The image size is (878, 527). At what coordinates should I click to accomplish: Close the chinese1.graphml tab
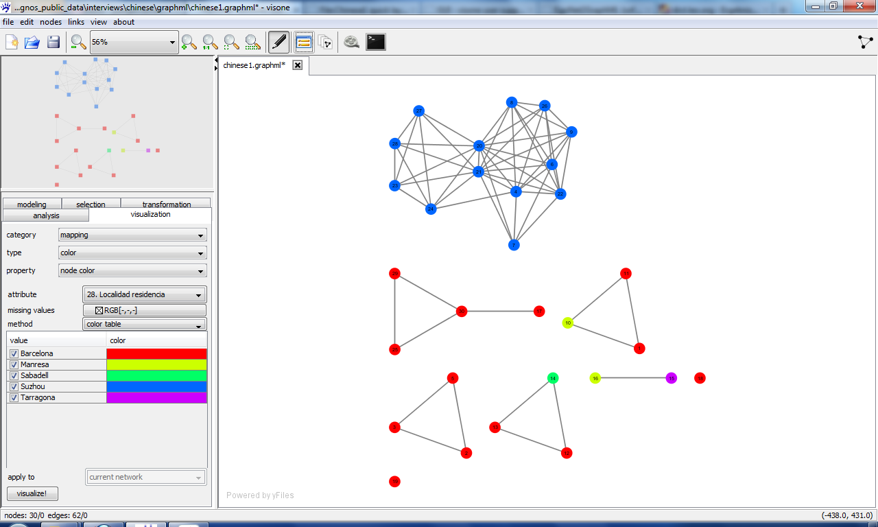tap(298, 65)
